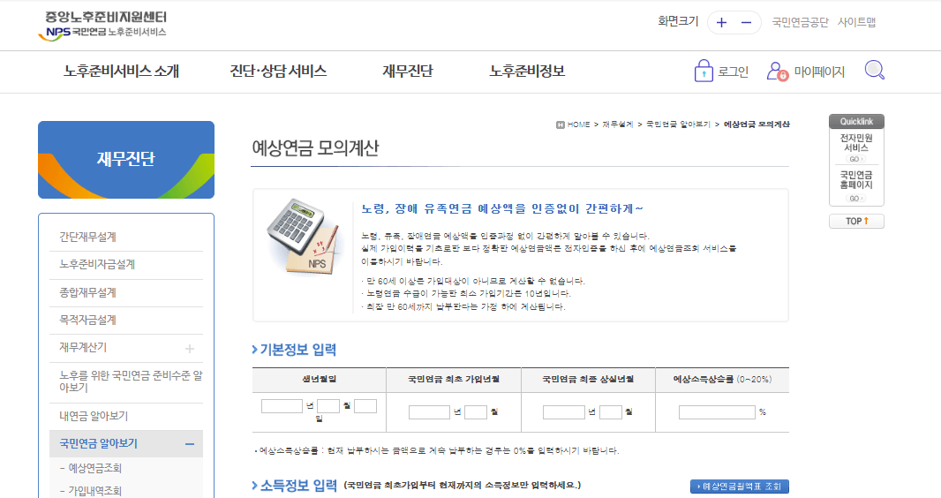
Task: Collapse the 국민연금 알아보기 submenu minus
Action: coord(190,444)
